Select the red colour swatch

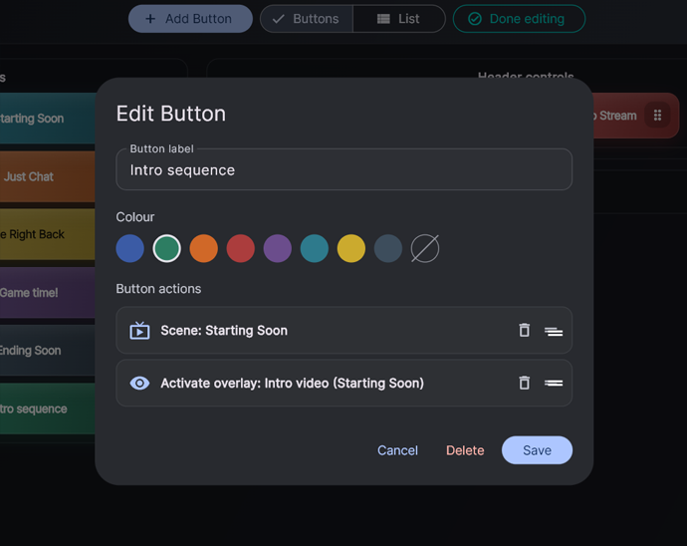click(x=241, y=248)
